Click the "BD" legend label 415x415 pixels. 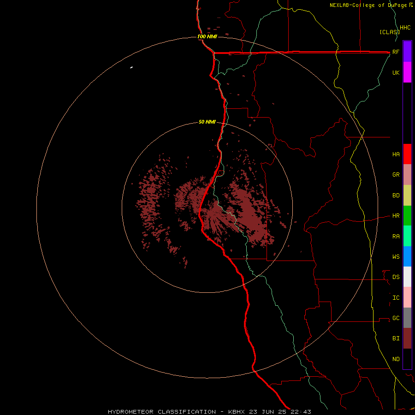[396, 196]
